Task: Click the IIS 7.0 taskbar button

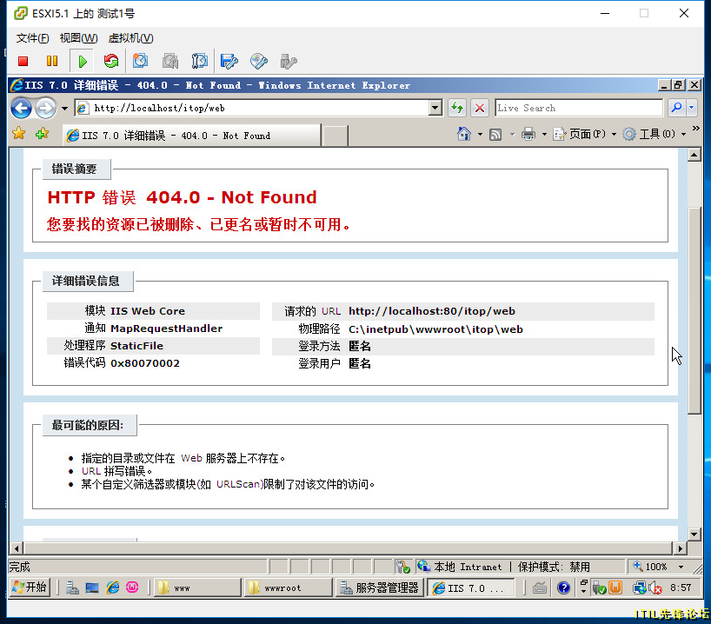Action: pos(472,587)
